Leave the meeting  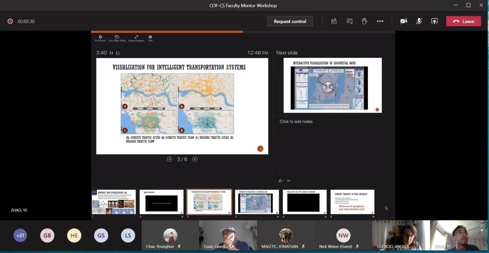(463, 21)
